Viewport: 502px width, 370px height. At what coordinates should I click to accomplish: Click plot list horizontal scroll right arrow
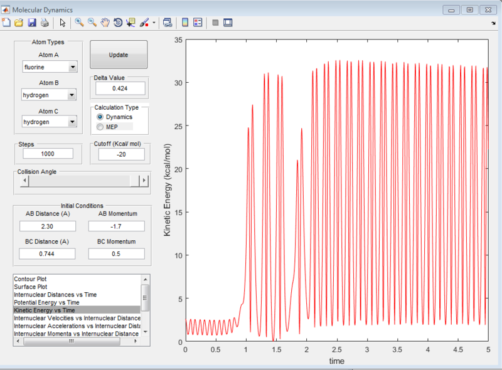pos(136,341)
